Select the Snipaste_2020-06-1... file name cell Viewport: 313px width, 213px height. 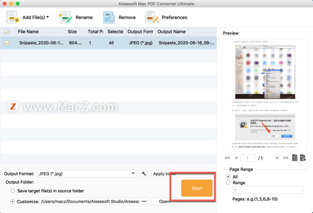(41, 43)
